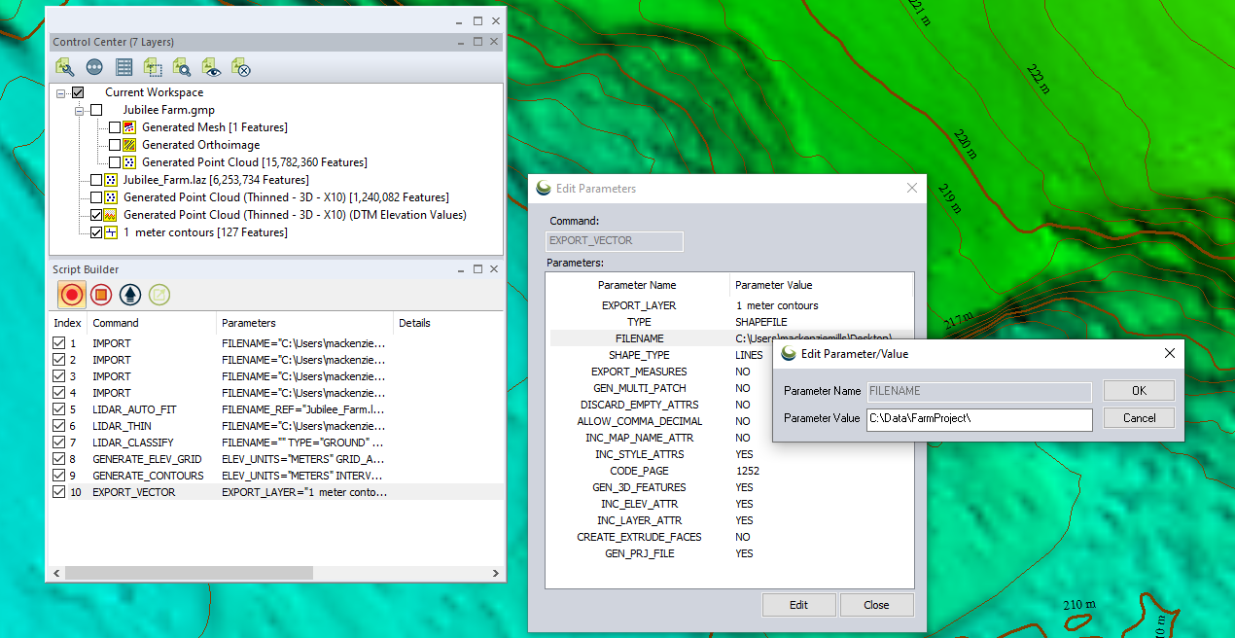The image size is (1235, 638).
Task: Click the dark blue upward-arrow icon in Script Builder
Action: point(130,295)
